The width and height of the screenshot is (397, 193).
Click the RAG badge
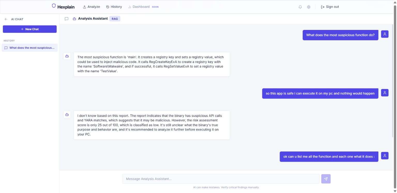(115, 19)
